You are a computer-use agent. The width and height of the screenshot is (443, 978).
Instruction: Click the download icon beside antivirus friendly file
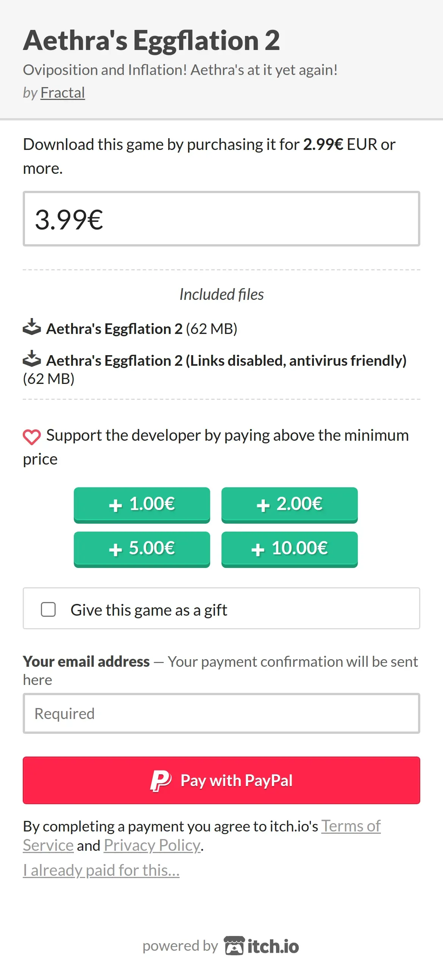(x=32, y=359)
